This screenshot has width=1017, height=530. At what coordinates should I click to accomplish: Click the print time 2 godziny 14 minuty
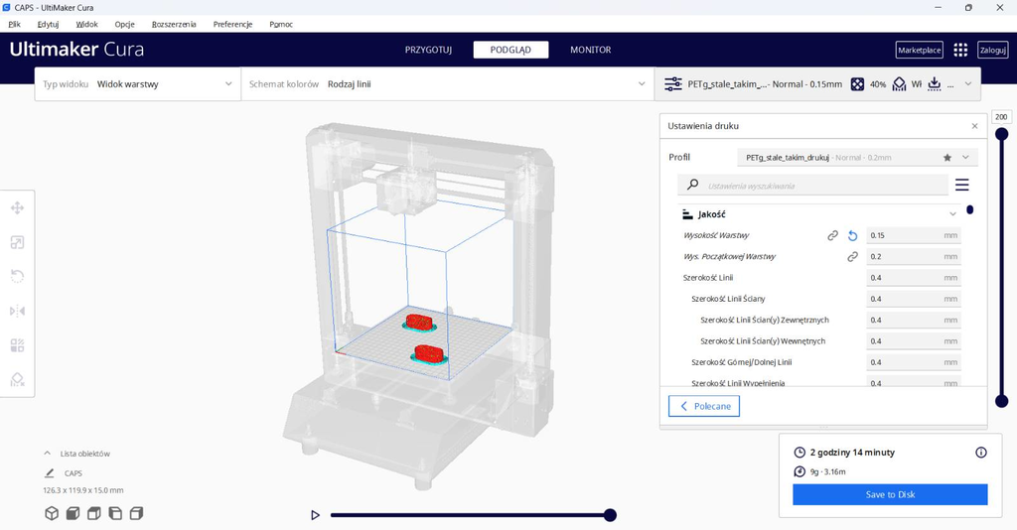[x=851, y=453]
